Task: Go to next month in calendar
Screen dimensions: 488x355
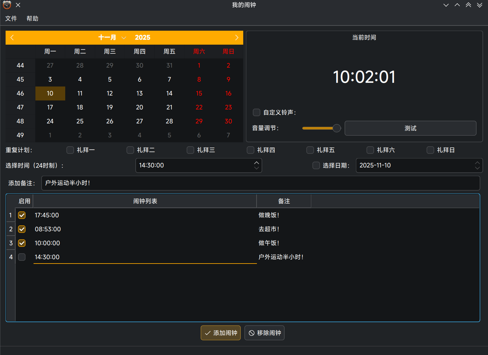Action: point(236,38)
